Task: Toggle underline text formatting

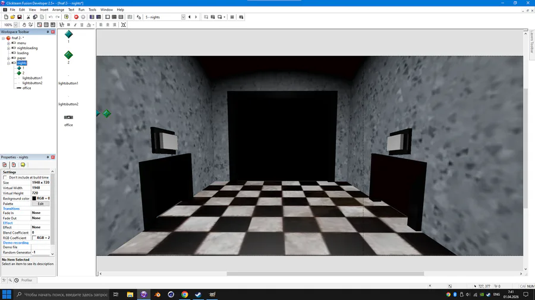Action: coord(82,25)
